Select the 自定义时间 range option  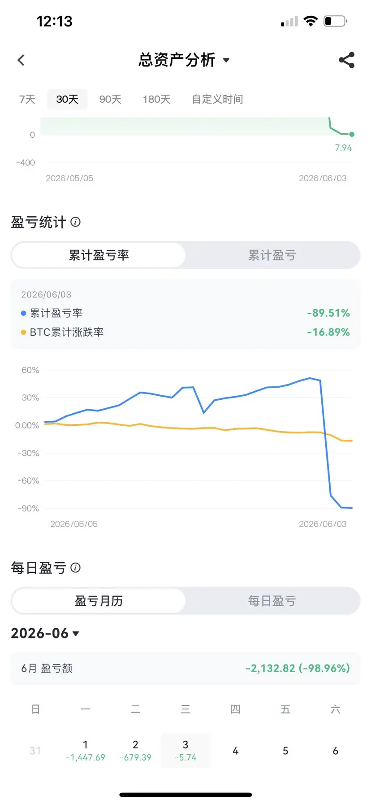217,99
